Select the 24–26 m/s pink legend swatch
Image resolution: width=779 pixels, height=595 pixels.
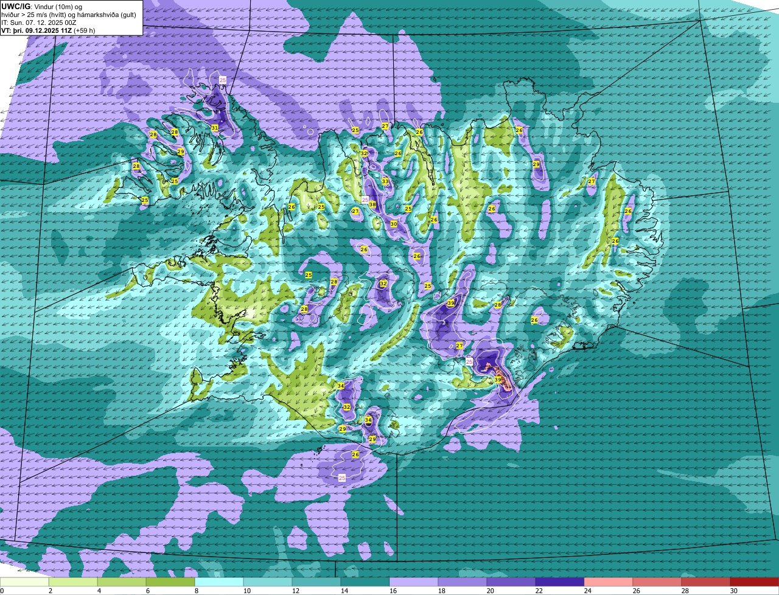(x=609, y=582)
